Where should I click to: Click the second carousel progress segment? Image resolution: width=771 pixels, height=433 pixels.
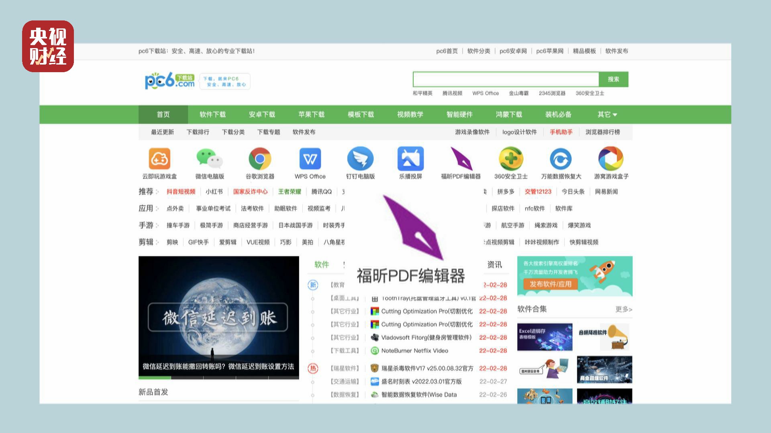point(187,377)
